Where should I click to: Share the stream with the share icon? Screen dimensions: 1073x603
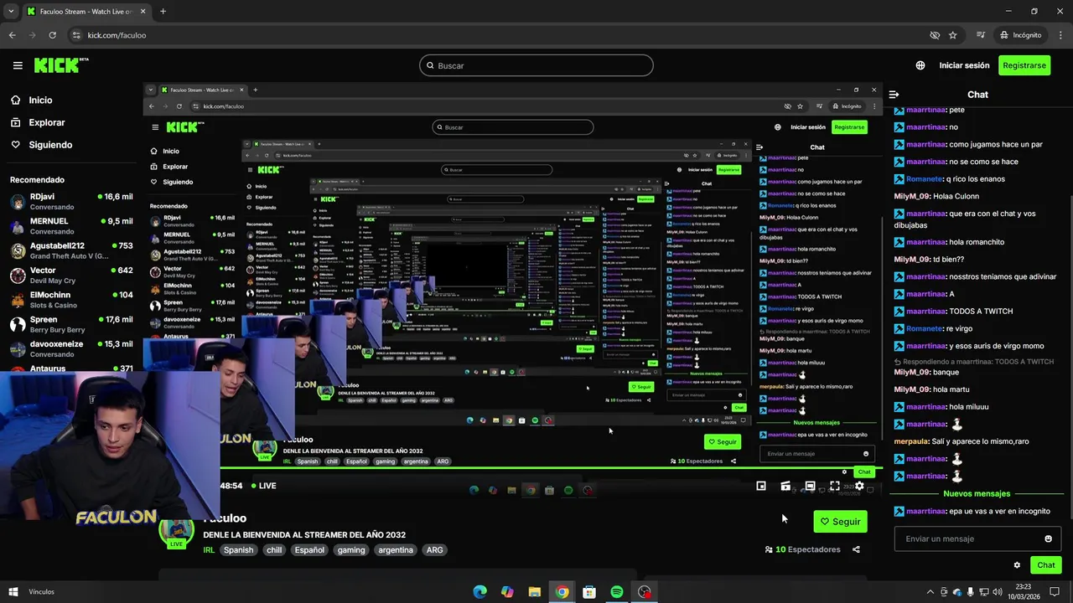tap(856, 549)
